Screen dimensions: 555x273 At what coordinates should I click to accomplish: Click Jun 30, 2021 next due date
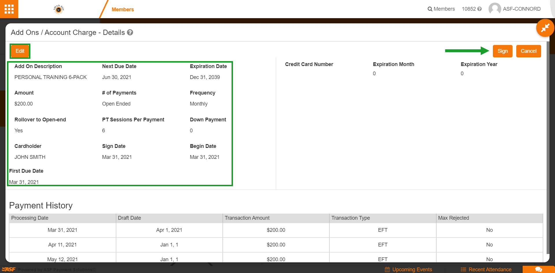pos(116,77)
